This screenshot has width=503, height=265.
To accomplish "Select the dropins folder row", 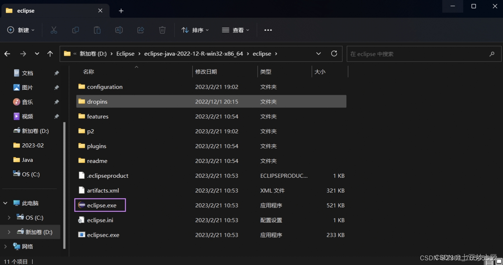I will (211, 102).
